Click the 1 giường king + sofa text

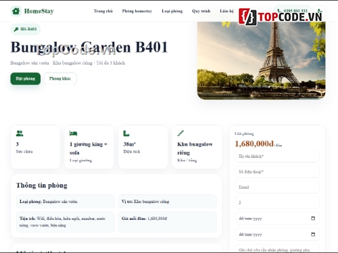[89, 148]
